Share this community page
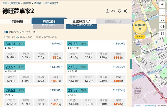Screen dimensions: 167x107 click(x=111, y=11)
